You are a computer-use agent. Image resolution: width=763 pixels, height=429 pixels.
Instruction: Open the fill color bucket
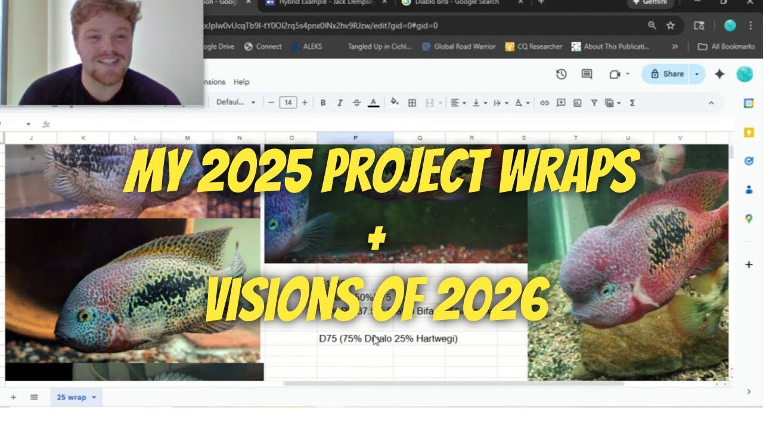tap(394, 102)
